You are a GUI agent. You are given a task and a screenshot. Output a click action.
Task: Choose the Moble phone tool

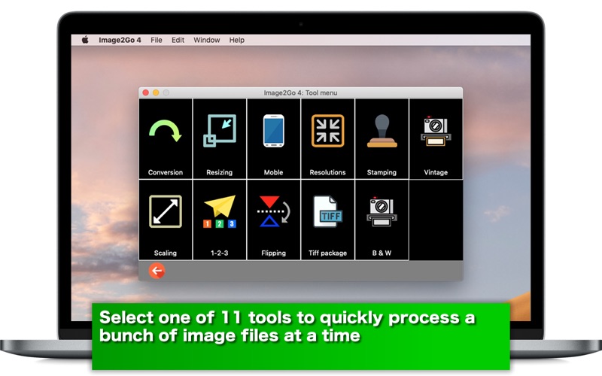point(274,138)
